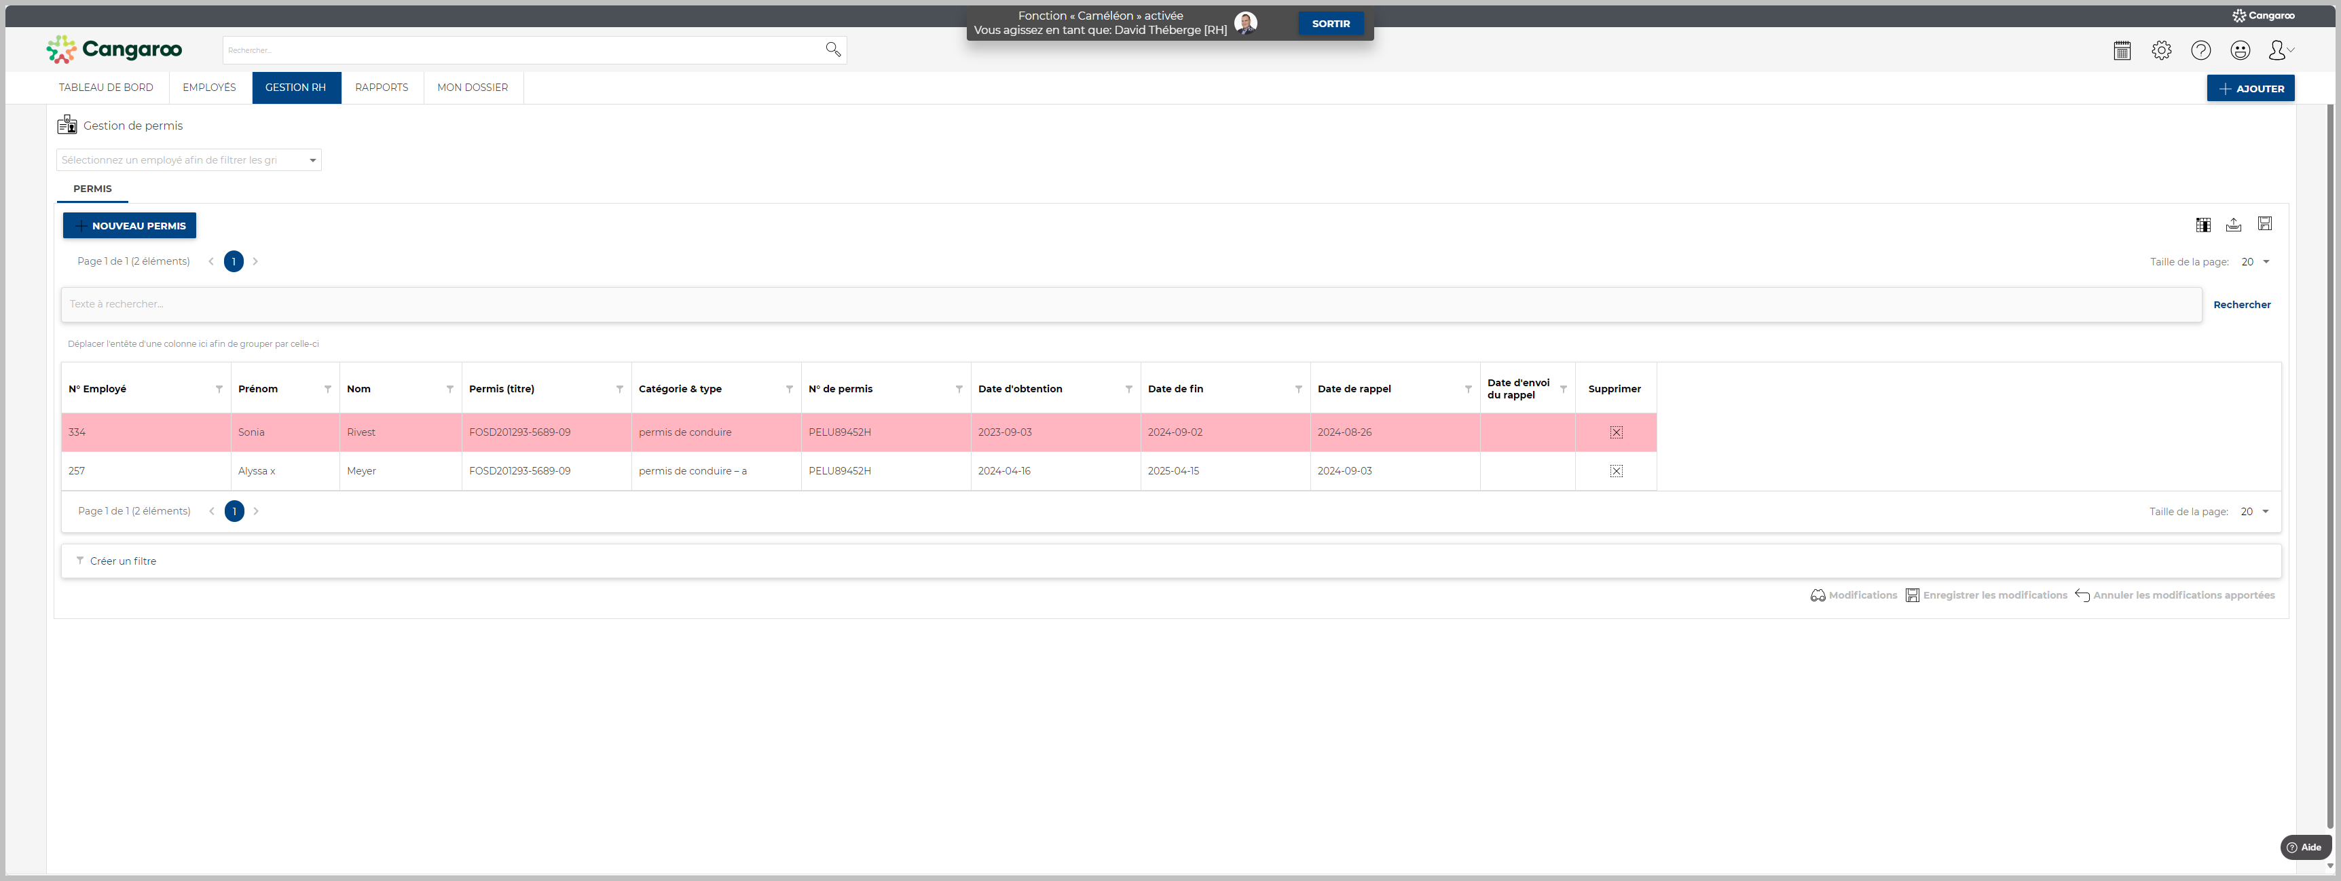Open the calendar icon in header
The height and width of the screenshot is (881, 2341).
click(2122, 51)
